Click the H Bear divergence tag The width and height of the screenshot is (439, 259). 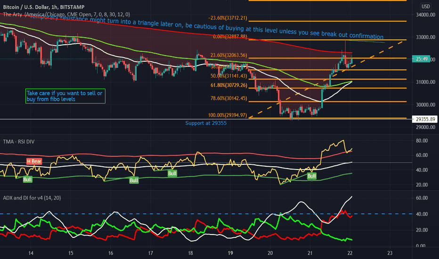(x=34, y=161)
